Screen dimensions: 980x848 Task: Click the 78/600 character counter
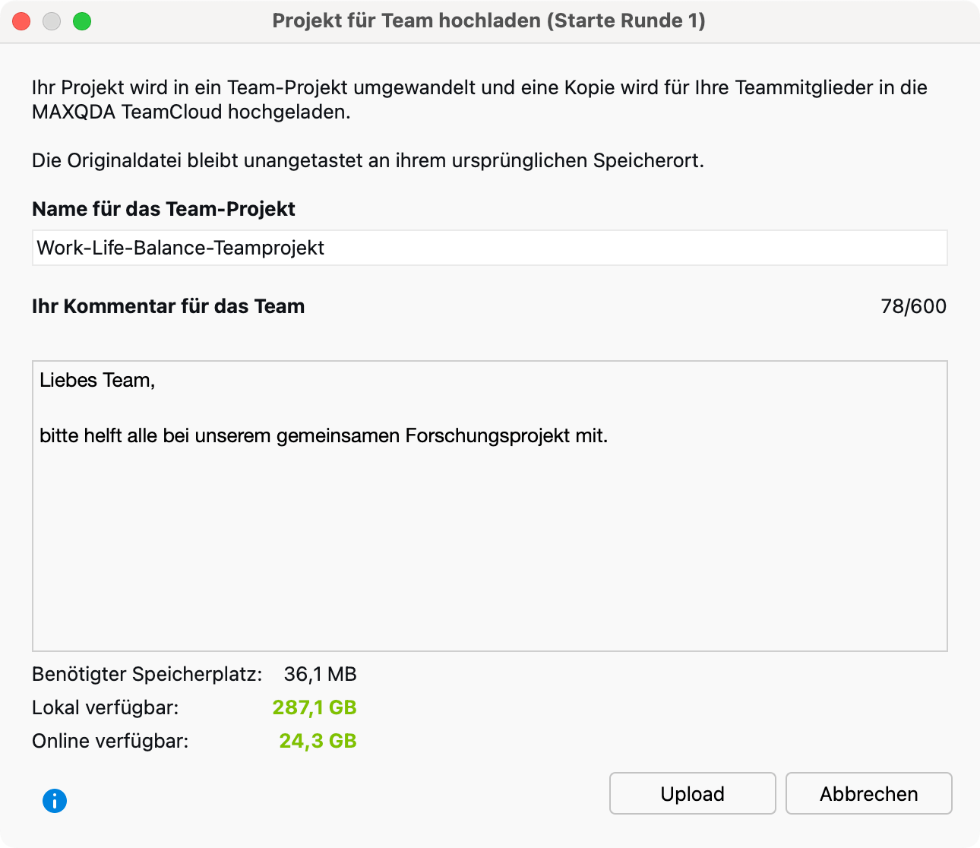point(915,306)
